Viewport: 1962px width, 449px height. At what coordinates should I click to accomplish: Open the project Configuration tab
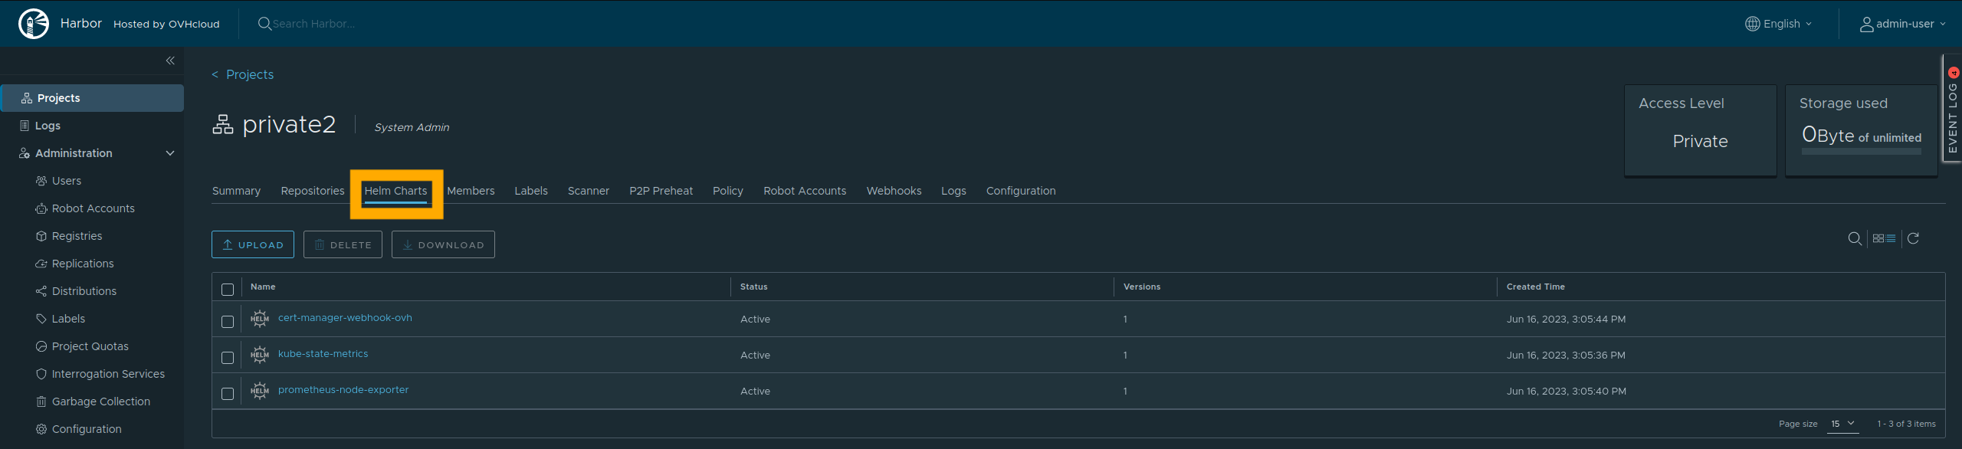[1021, 191]
